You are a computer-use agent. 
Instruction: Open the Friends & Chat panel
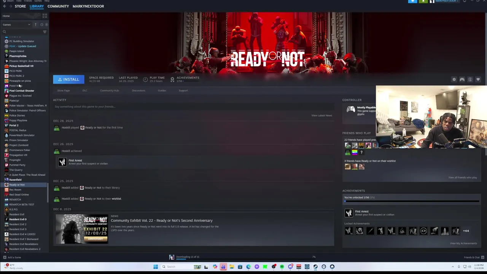pos(473,257)
